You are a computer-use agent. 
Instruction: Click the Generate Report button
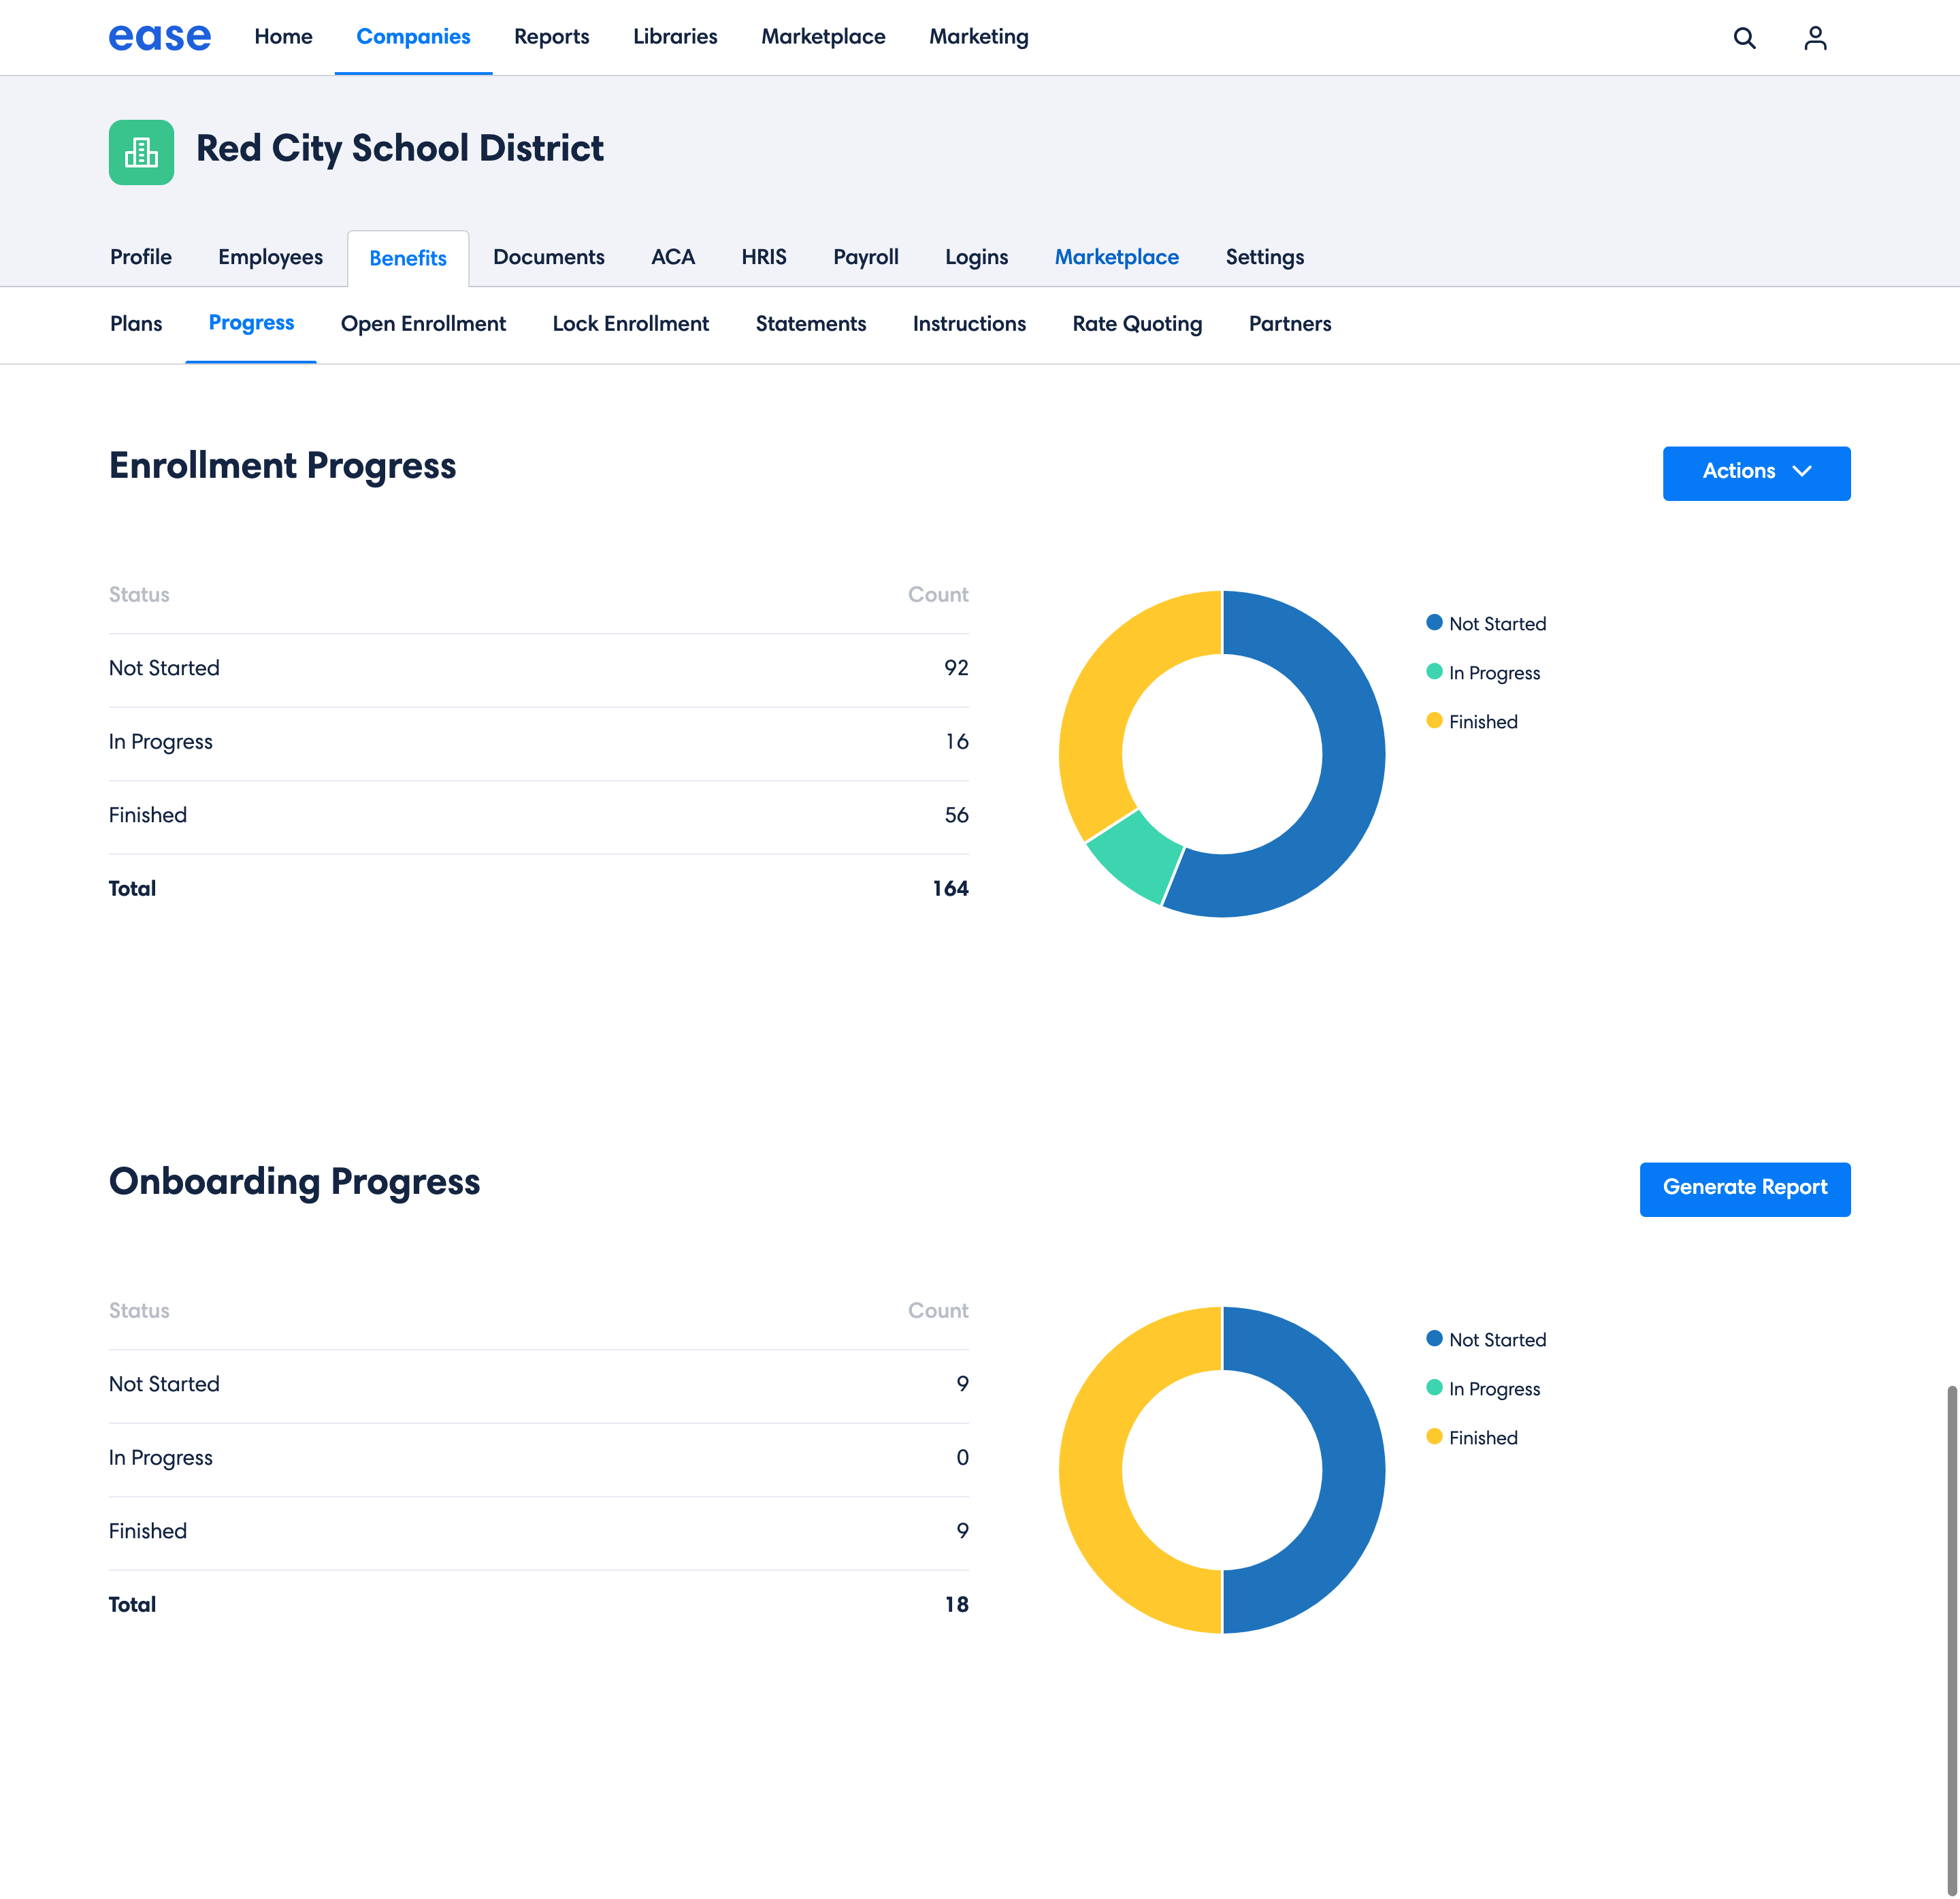[1745, 1189]
